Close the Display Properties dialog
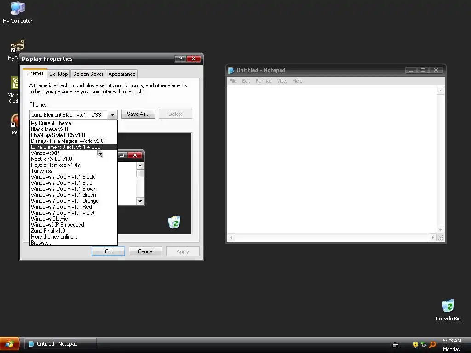 (194, 58)
